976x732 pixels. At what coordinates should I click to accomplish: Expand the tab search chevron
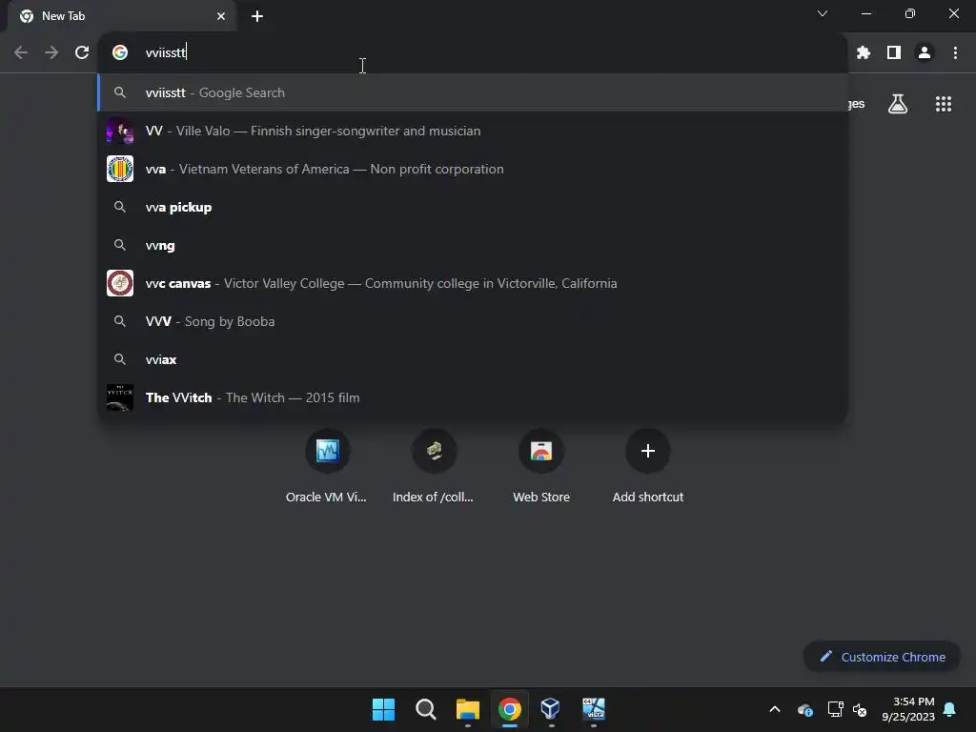(x=823, y=13)
